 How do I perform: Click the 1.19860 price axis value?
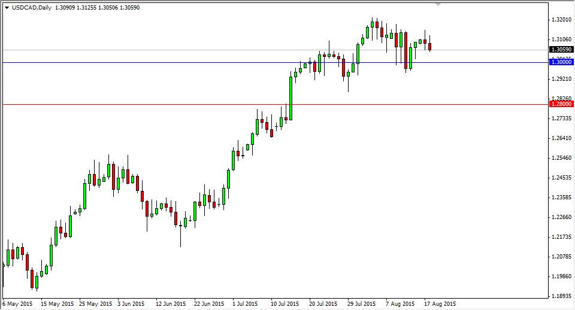(561, 276)
